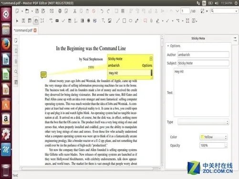Cut selection with scissors icon
This screenshot has height=179, width=239.
point(74,11)
